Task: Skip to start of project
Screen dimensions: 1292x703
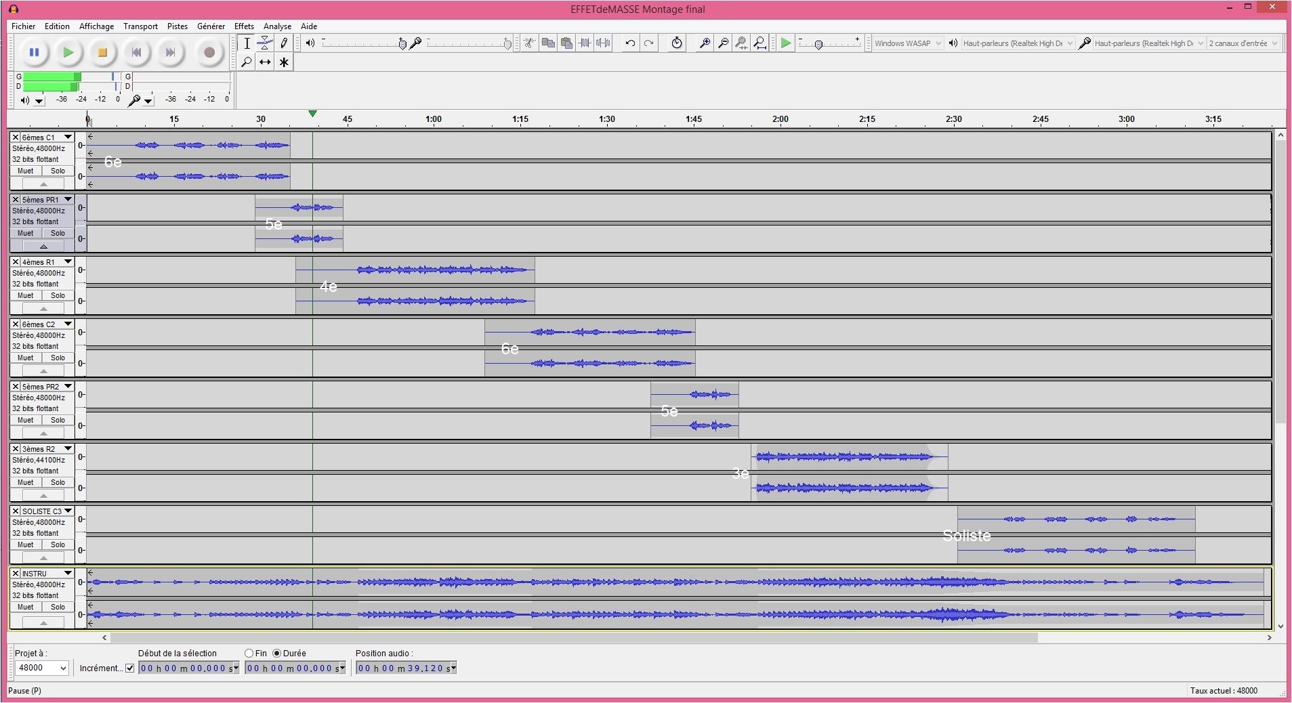Action: point(137,52)
